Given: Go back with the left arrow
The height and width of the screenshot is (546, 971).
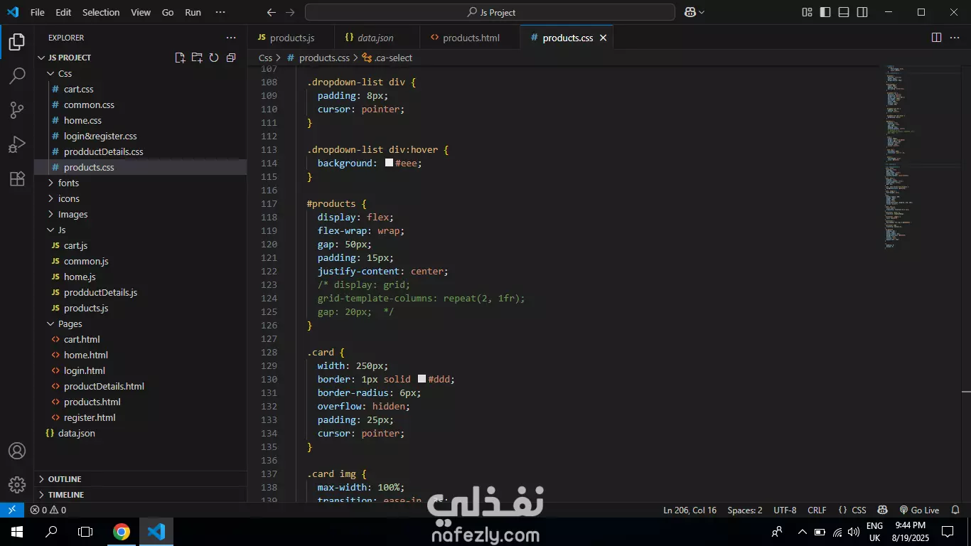Looking at the screenshot, I should (x=271, y=12).
